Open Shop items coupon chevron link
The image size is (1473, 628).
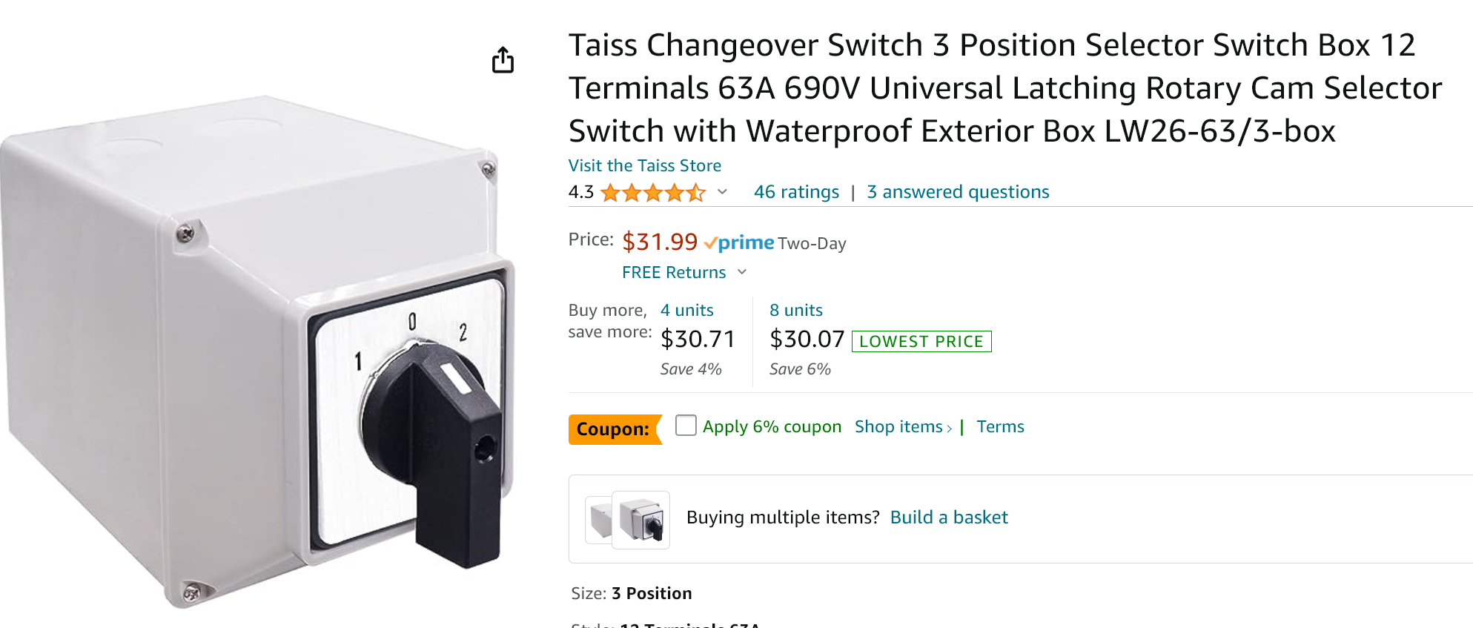[903, 427]
